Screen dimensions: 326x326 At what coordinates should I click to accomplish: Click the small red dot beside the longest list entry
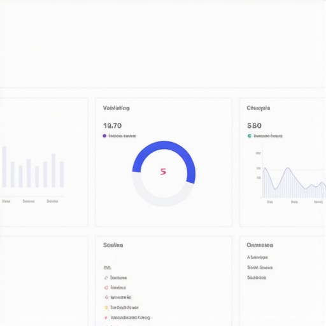(x=106, y=318)
